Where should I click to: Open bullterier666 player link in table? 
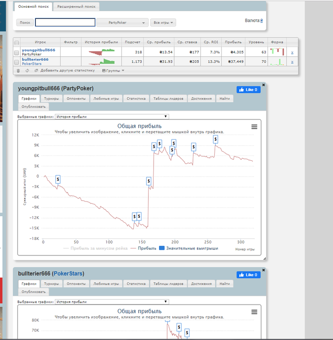(35, 59)
